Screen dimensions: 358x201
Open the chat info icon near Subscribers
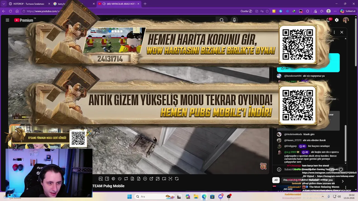[x=279, y=169]
